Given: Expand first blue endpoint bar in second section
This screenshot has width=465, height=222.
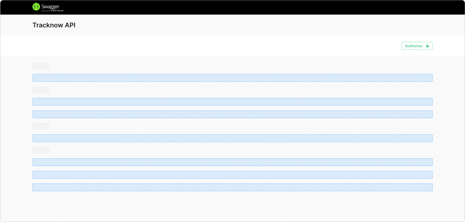Looking at the screenshot, I should 232,102.
